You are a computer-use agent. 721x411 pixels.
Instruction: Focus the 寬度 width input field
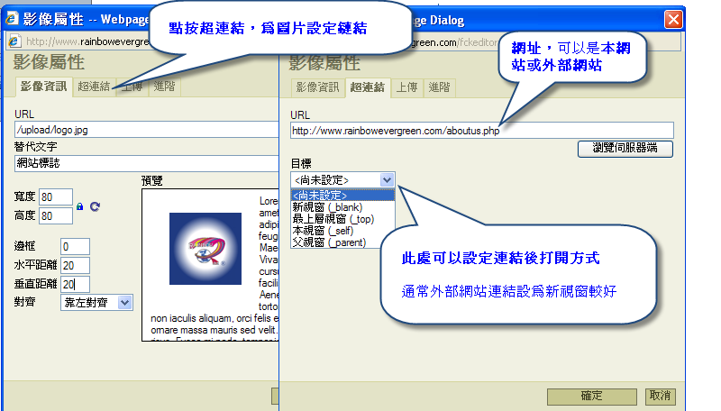[x=56, y=197]
